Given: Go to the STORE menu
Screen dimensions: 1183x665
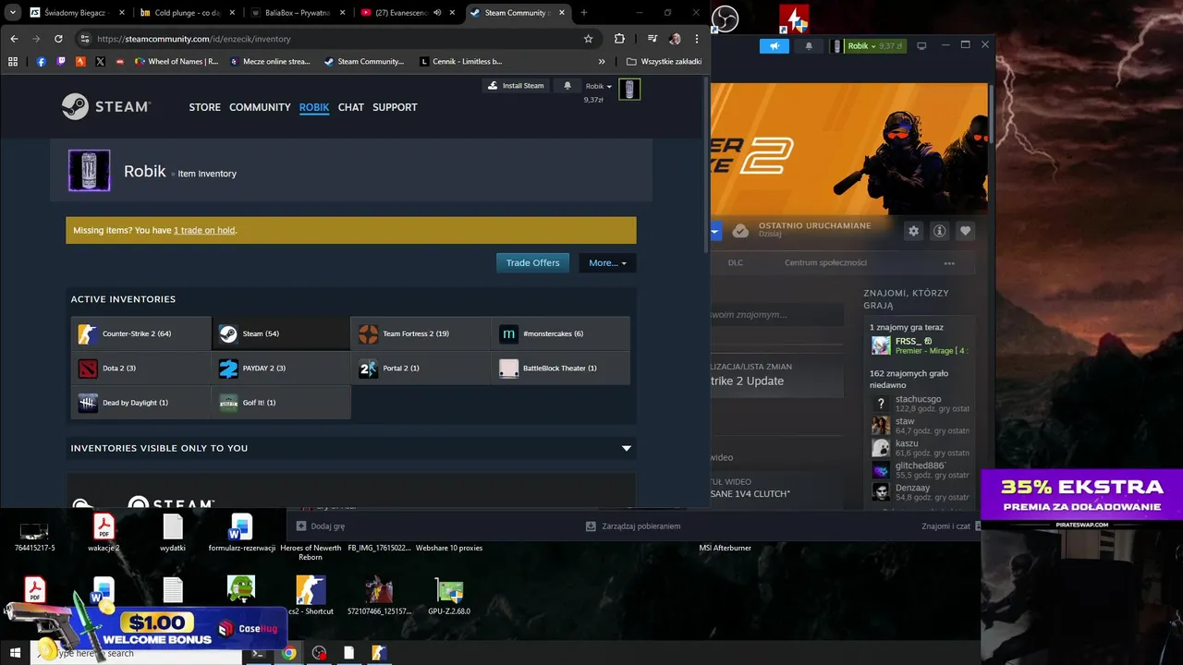Looking at the screenshot, I should pyautogui.click(x=205, y=107).
